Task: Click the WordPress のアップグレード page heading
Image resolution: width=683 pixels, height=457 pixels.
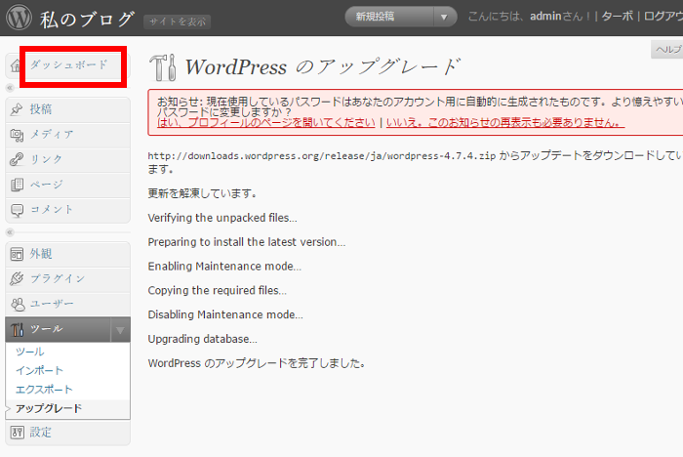Action: pos(323,67)
